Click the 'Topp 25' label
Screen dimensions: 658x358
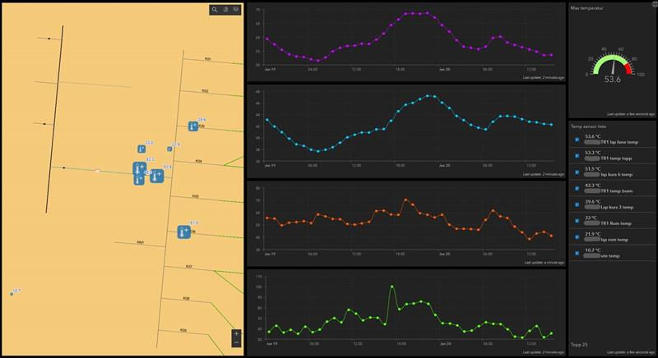(579, 345)
